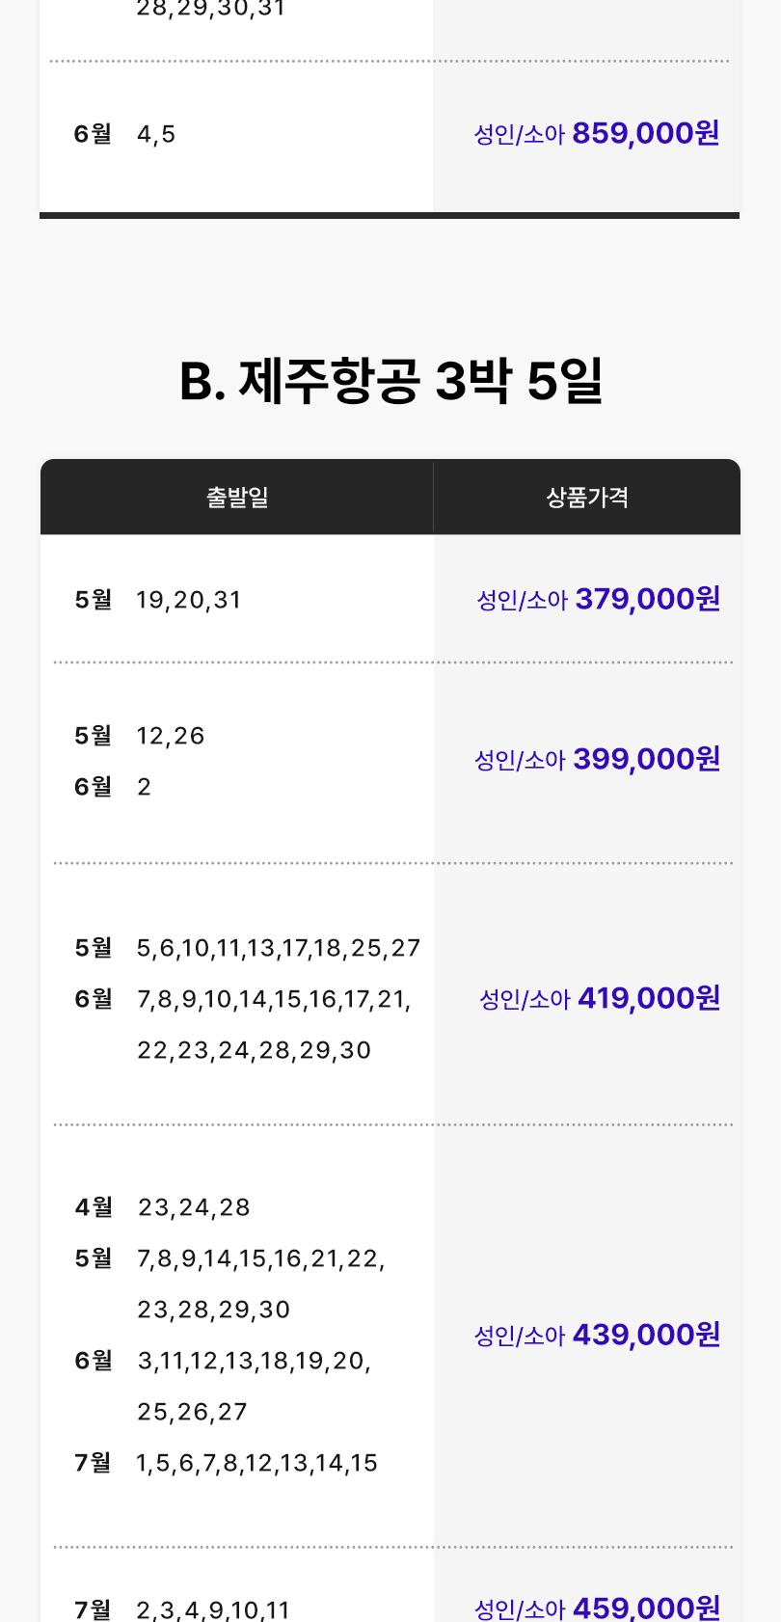The width and height of the screenshot is (781, 1622).
Task: Click departure dates 12,26 in 5월
Action: point(171,736)
